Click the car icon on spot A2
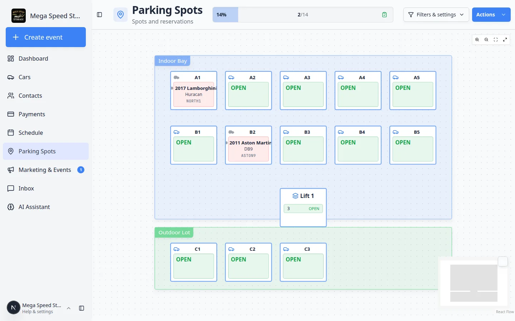515x321 pixels. click(231, 77)
